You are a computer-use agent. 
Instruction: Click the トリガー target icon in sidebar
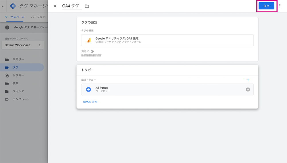coord(7,75)
